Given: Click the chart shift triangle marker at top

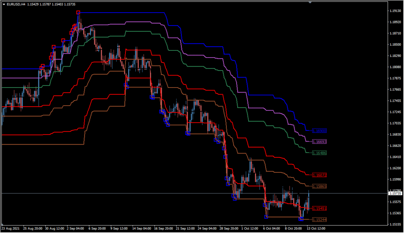Looking at the screenshot, I should [310, 2].
